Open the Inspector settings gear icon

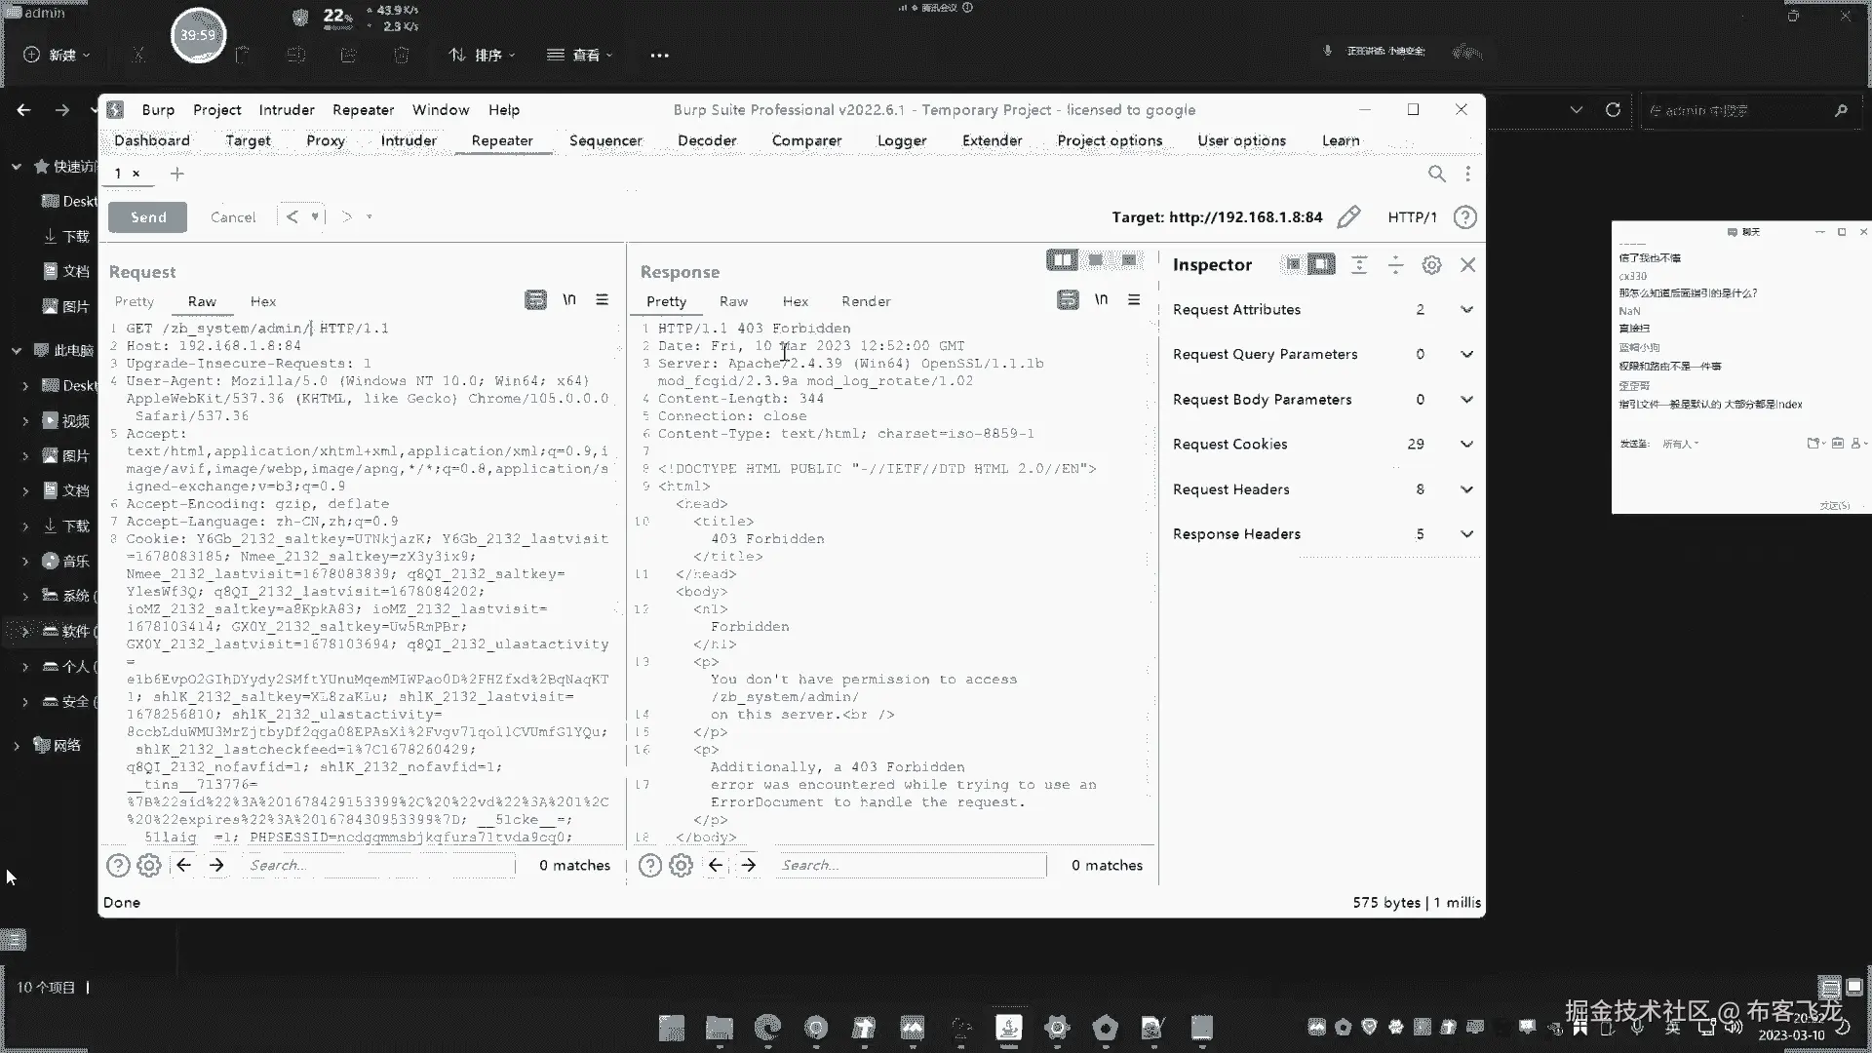[x=1431, y=265]
